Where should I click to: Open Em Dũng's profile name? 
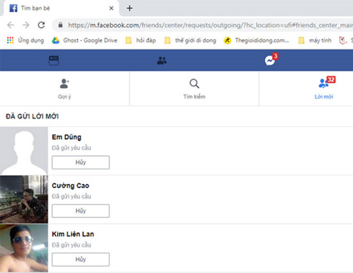pyautogui.click(x=67, y=137)
